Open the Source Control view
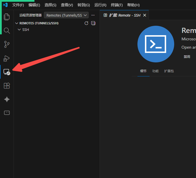Screen dimensions: 196x178 pos(7,44)
